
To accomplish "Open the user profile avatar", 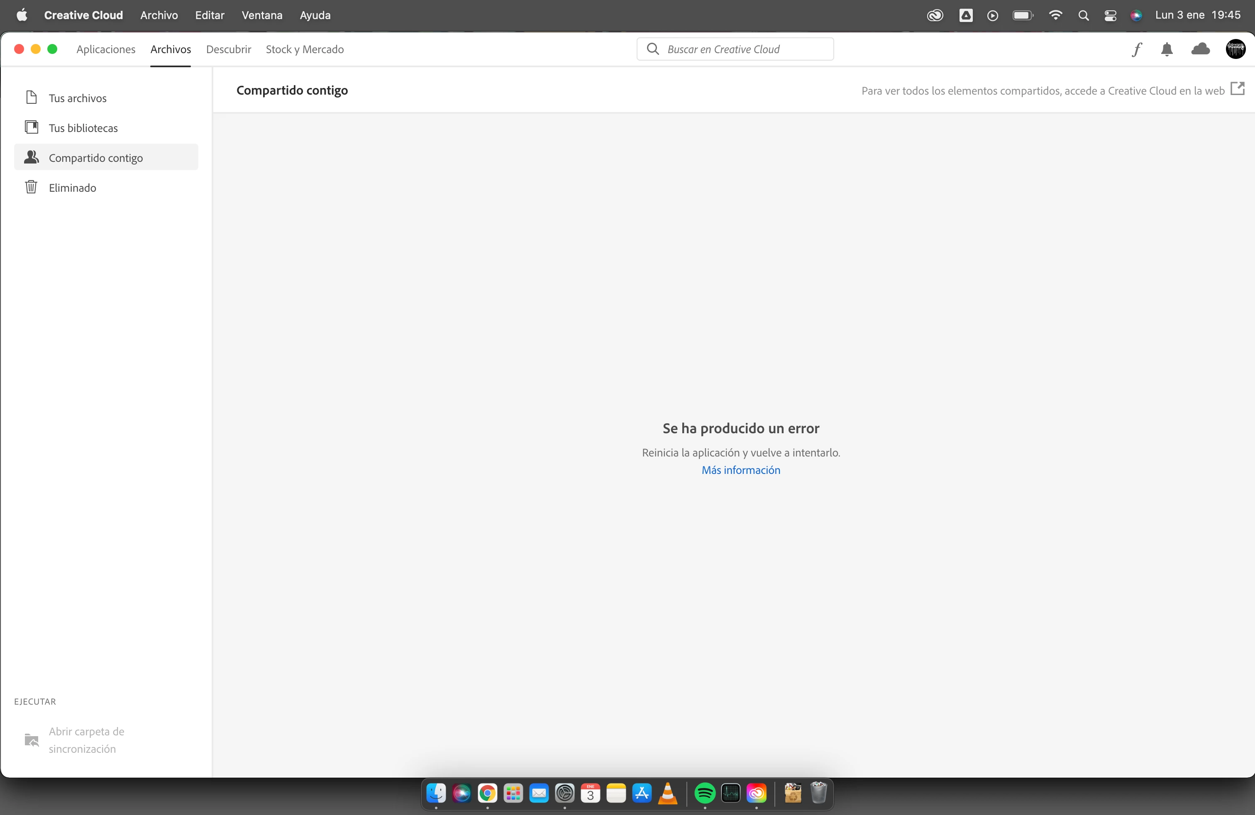I will tap(1235, 49).
